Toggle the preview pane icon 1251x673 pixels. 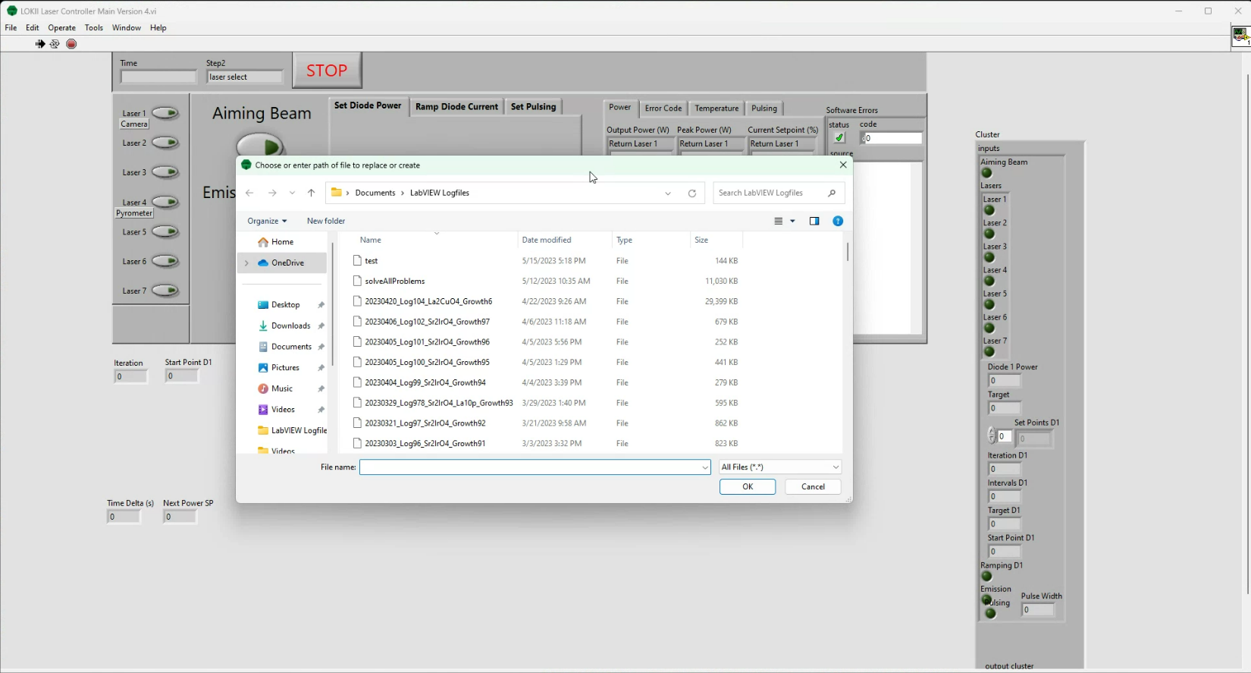tap(814, 221)
